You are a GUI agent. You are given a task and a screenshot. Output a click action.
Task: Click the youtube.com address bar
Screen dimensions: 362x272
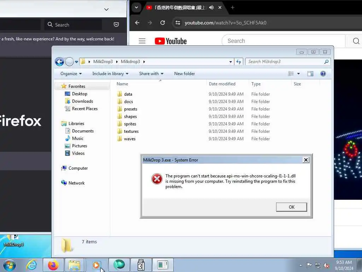point(225,23)
